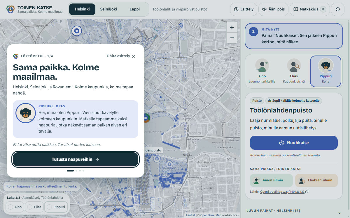
Task: Choose the Pippuri Koira persona card
Action: (325, 72)
